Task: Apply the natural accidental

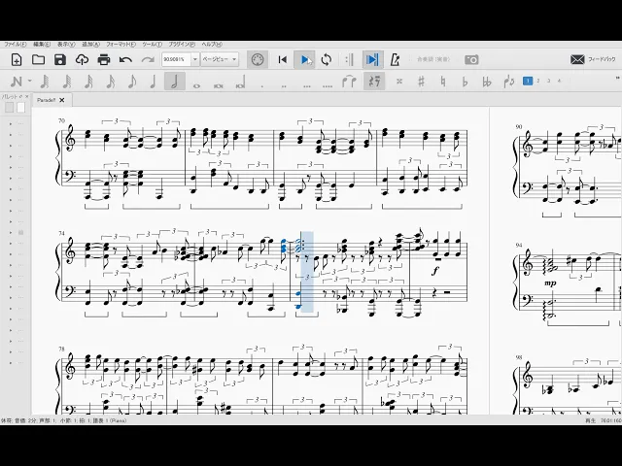Action: pyautogui.click(x=443, y=82)
